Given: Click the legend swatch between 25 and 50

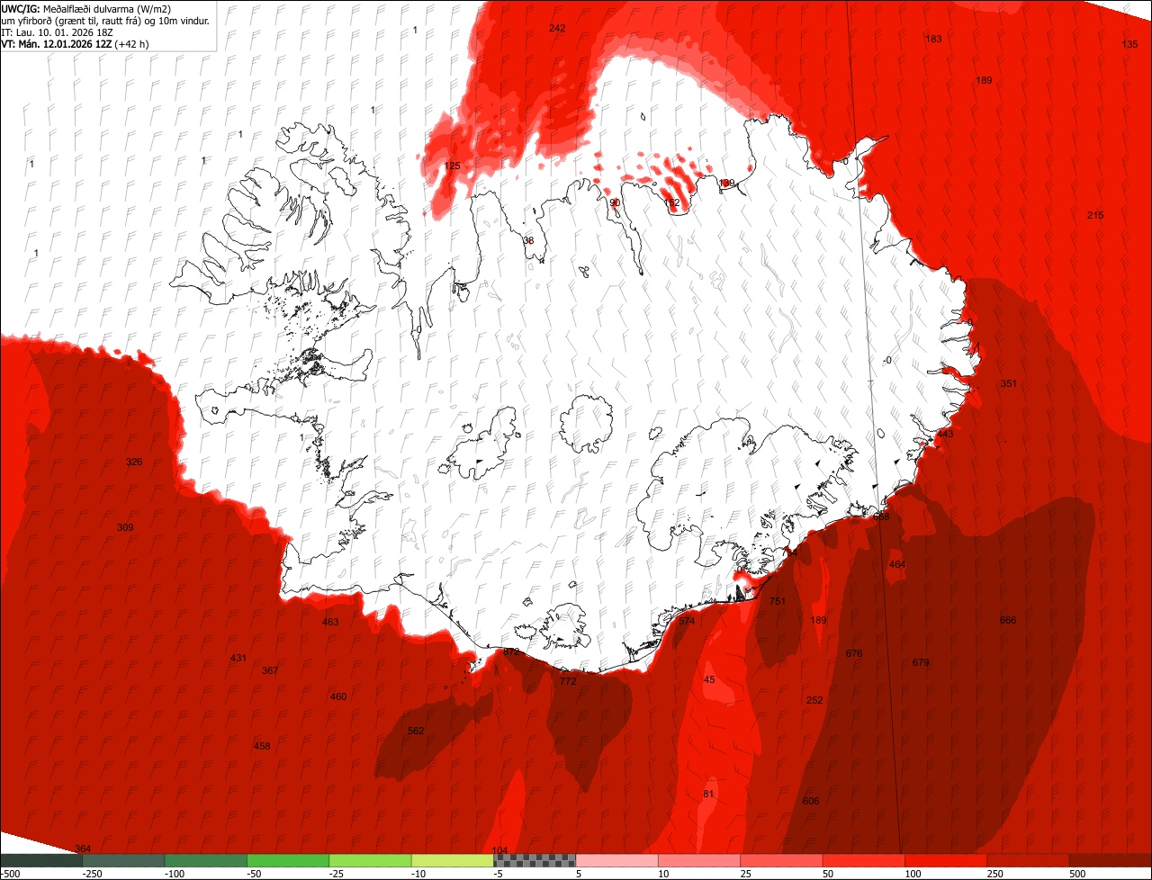Looking at the screenshot, I should 781,860.
